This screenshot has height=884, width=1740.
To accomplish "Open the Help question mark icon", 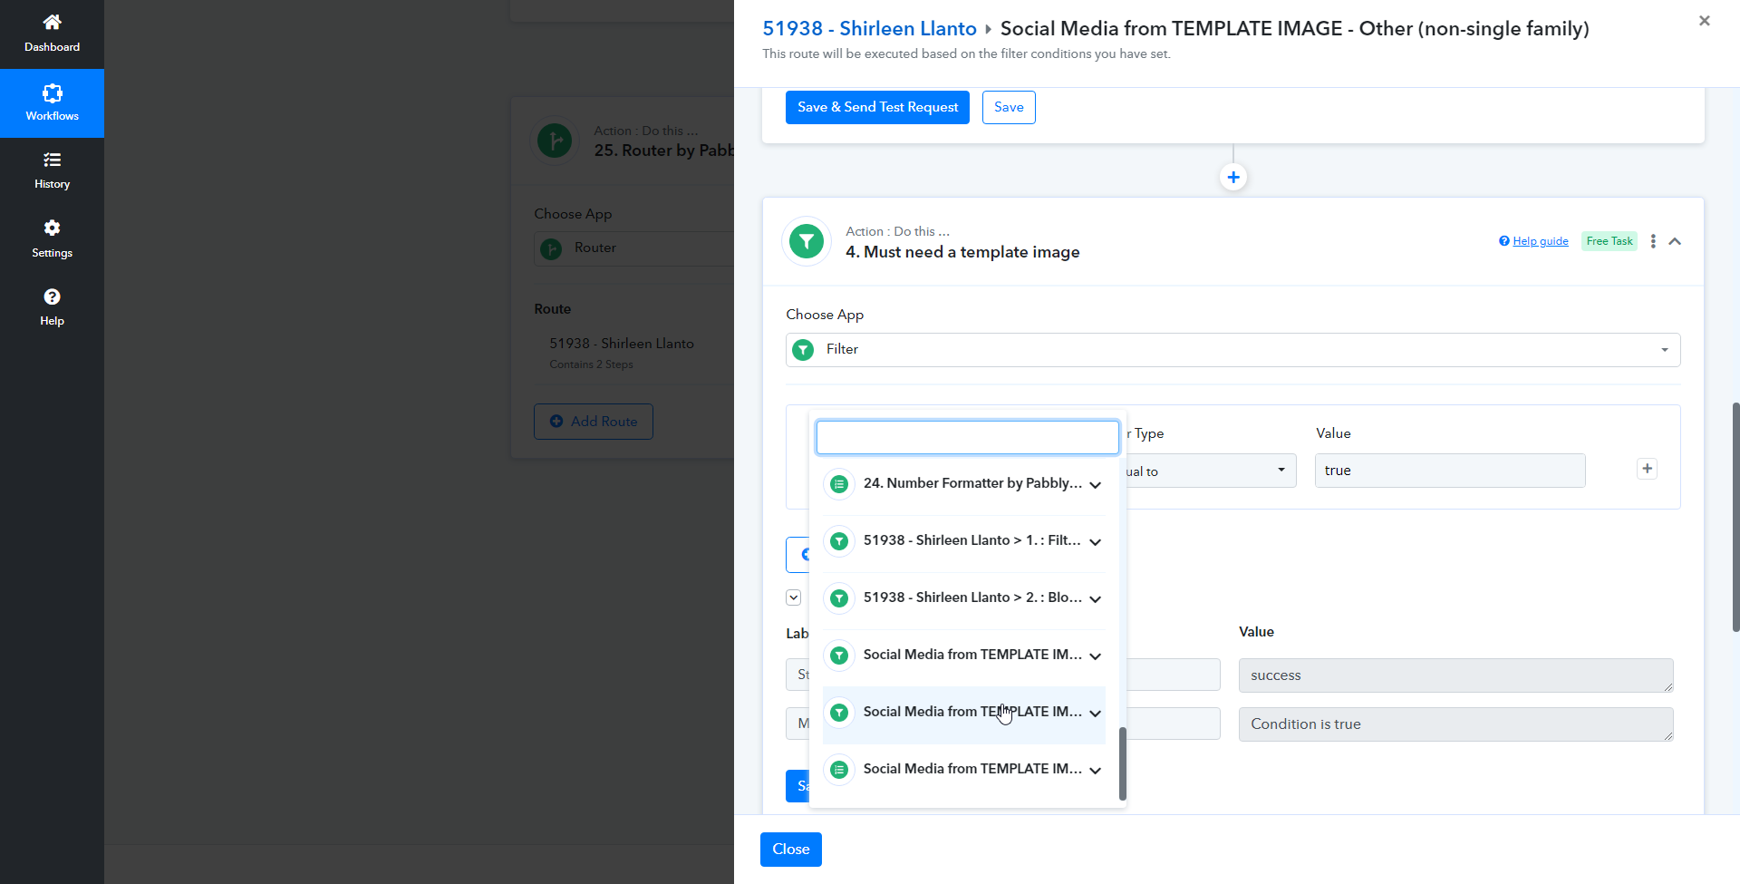I will click(52, 296).
